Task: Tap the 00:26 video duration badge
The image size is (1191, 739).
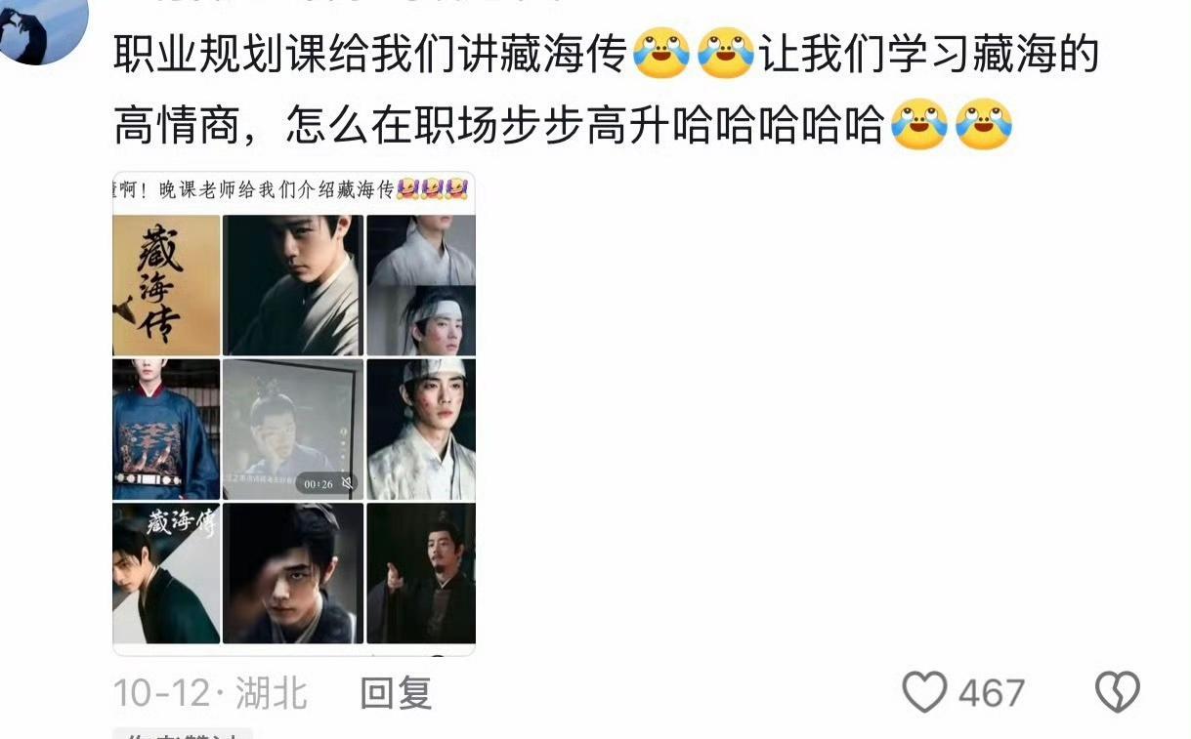Action: pyautogui.click(x=319, y=483)
